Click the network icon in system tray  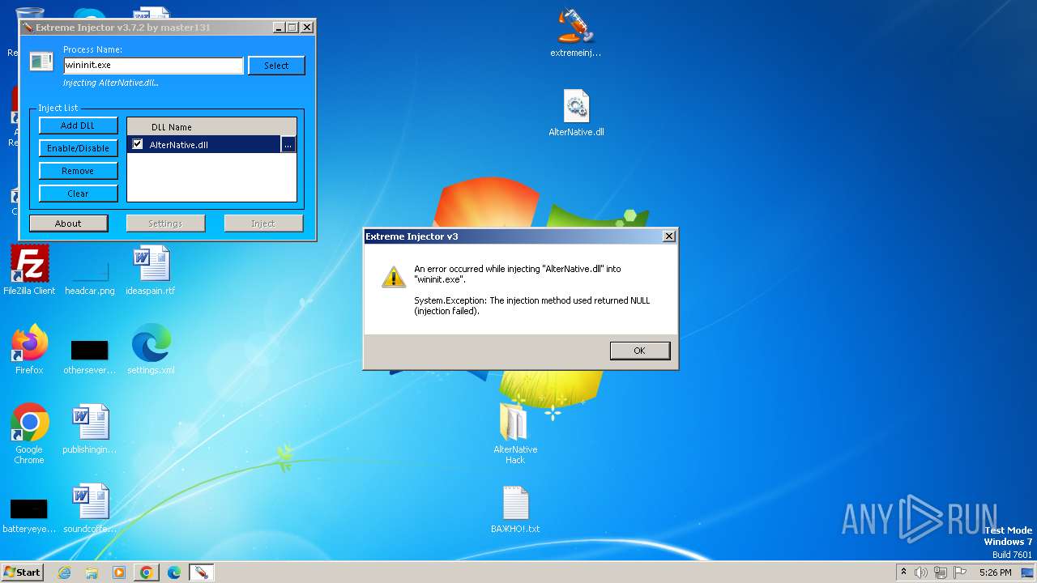pos(941,572)
